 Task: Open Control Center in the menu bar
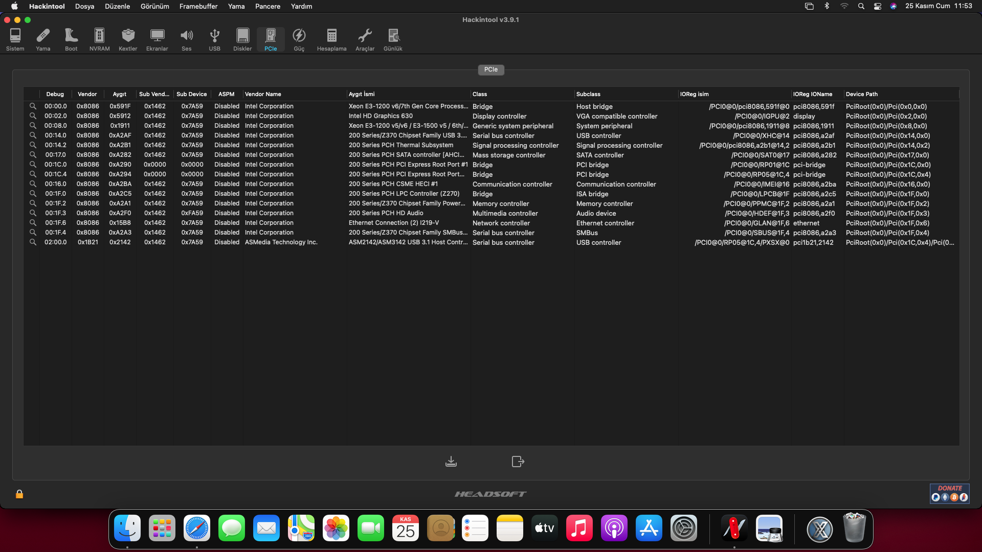pos(877,6)
